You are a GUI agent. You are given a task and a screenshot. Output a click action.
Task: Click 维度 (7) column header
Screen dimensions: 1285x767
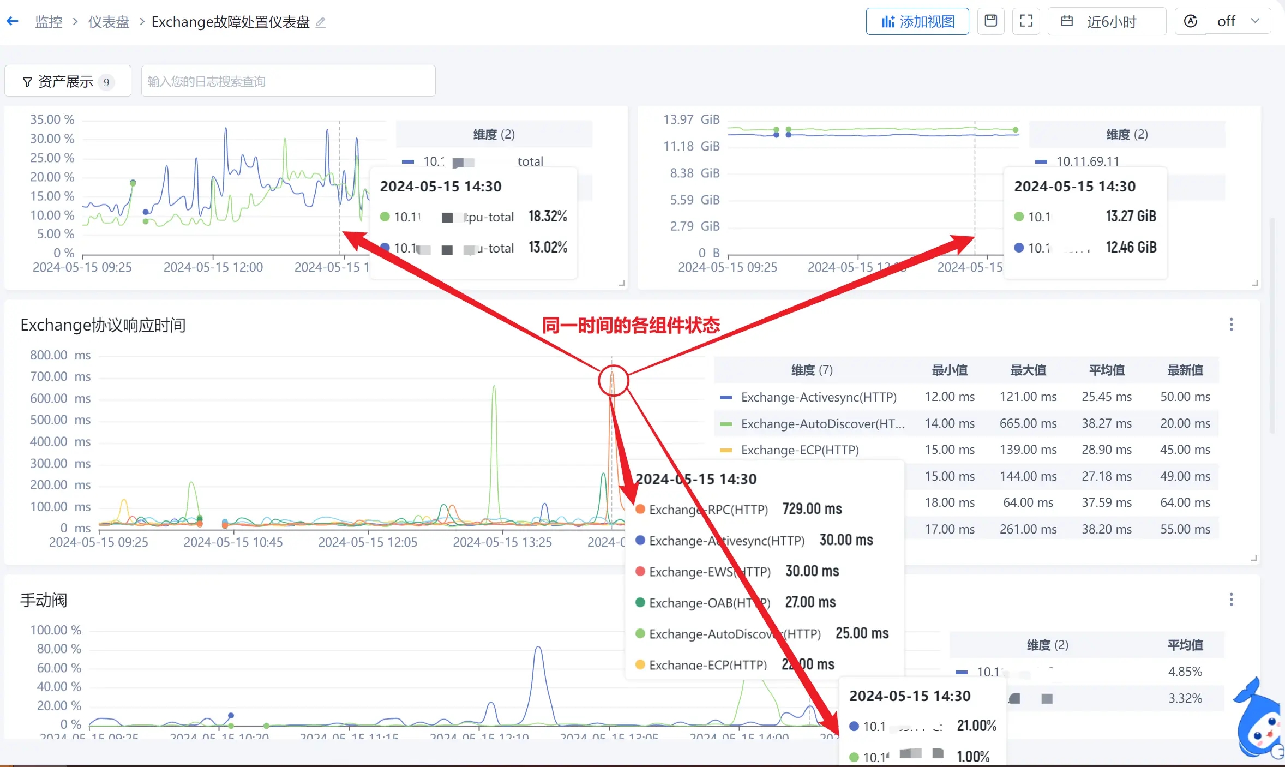pyautogui.click(x=812, y=370)
